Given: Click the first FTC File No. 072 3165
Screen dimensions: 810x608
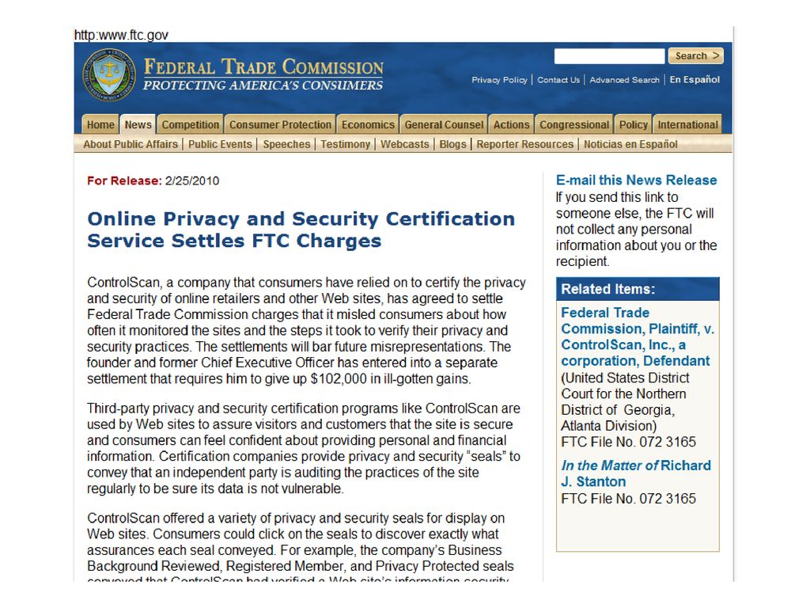Looking at the screenshot, I should (628, 442).
